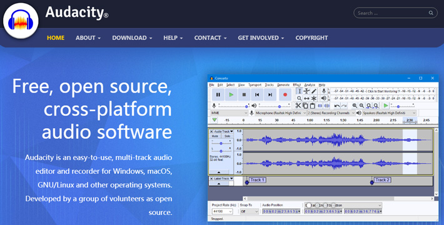The height and width of the screenshot is (225, 444).
Task: Fit project to window width
Action: click(x=376, y=106)
